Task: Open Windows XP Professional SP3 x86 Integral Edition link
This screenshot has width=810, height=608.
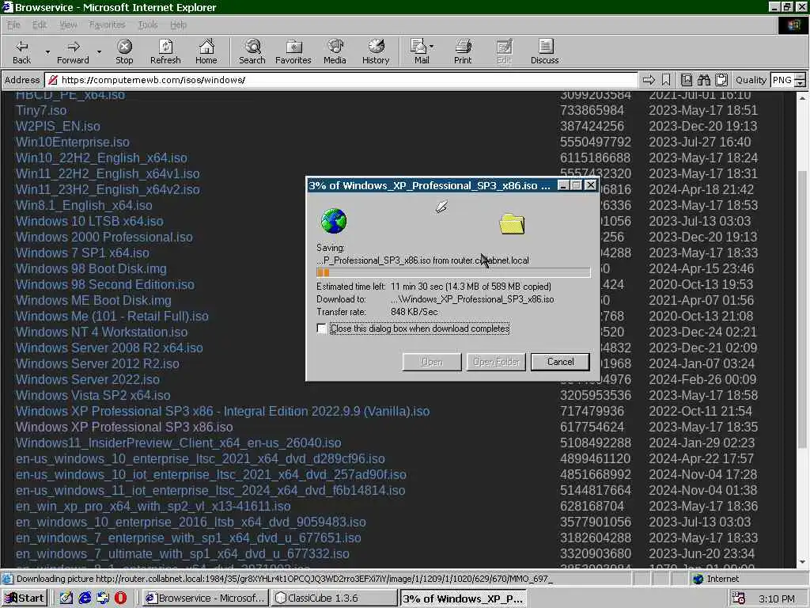Action: tap(222, 411)
